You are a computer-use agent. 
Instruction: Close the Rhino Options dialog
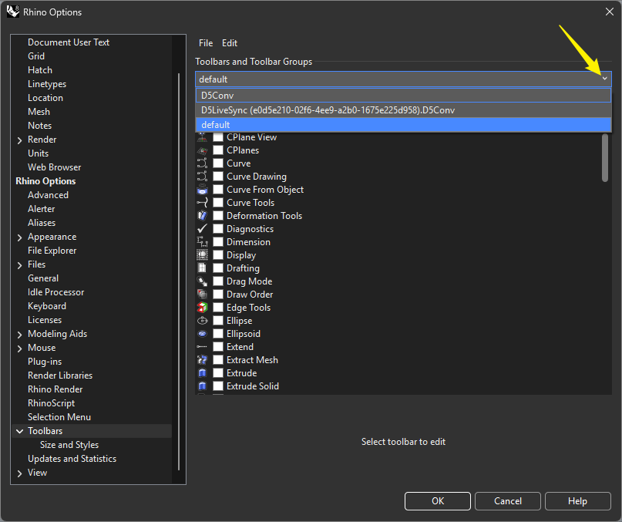(x=610, y=12)
